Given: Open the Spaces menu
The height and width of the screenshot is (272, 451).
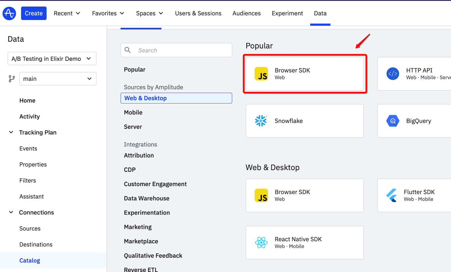Looking at the screenshot, I should pyautogui.click(x=149, y=13).
